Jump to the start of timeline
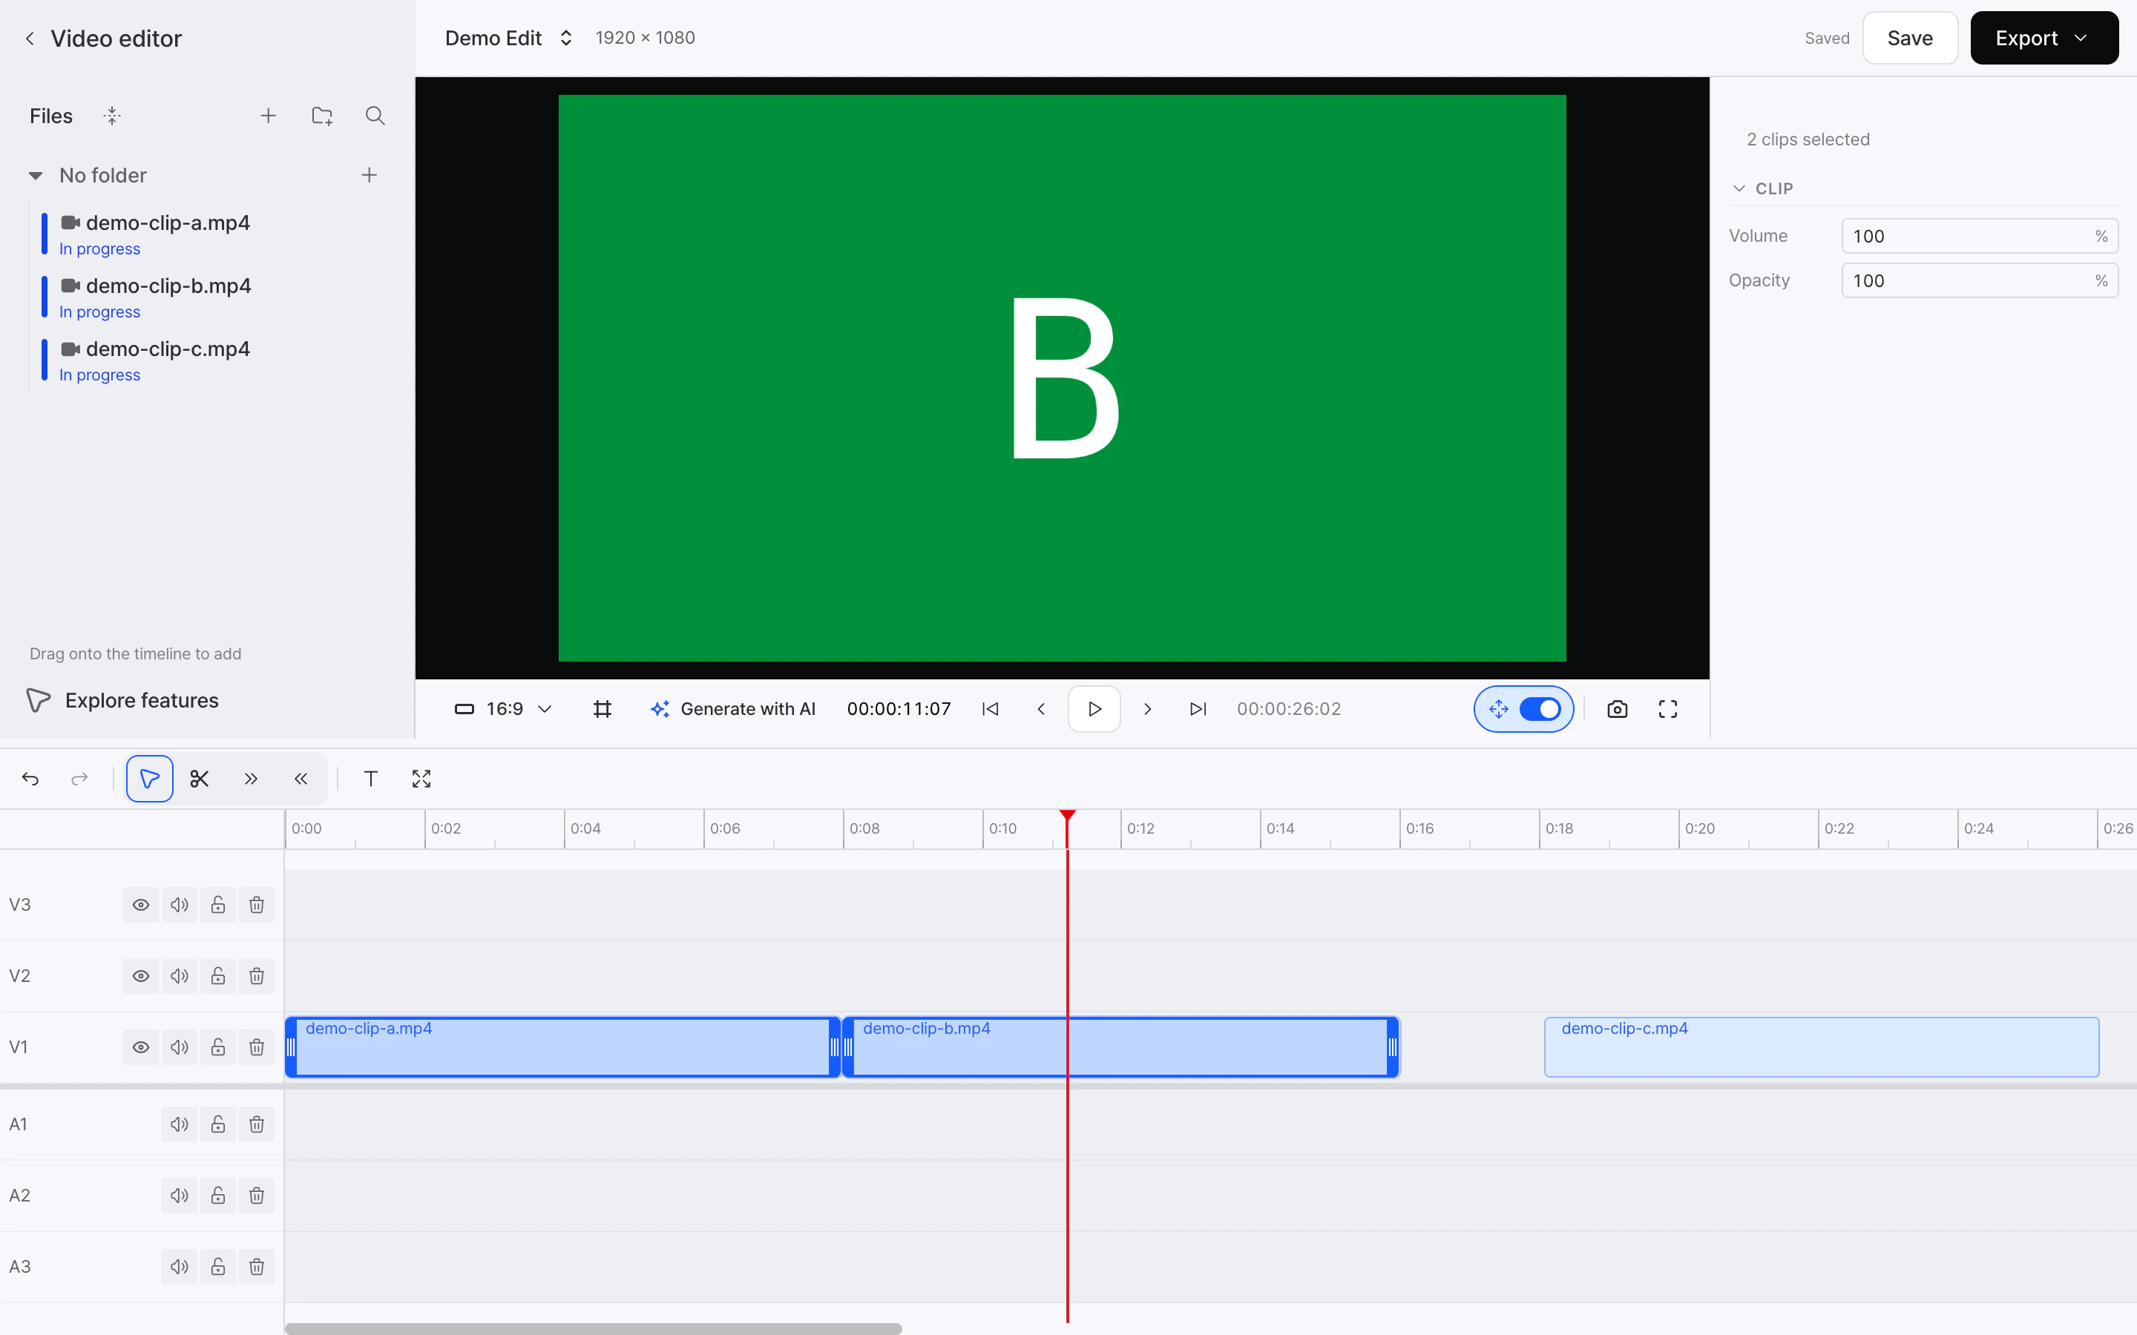 (x=990, y=709)
